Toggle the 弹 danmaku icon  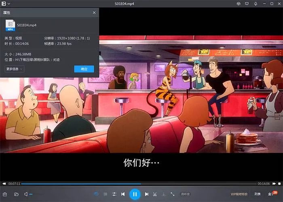[105, 194]
